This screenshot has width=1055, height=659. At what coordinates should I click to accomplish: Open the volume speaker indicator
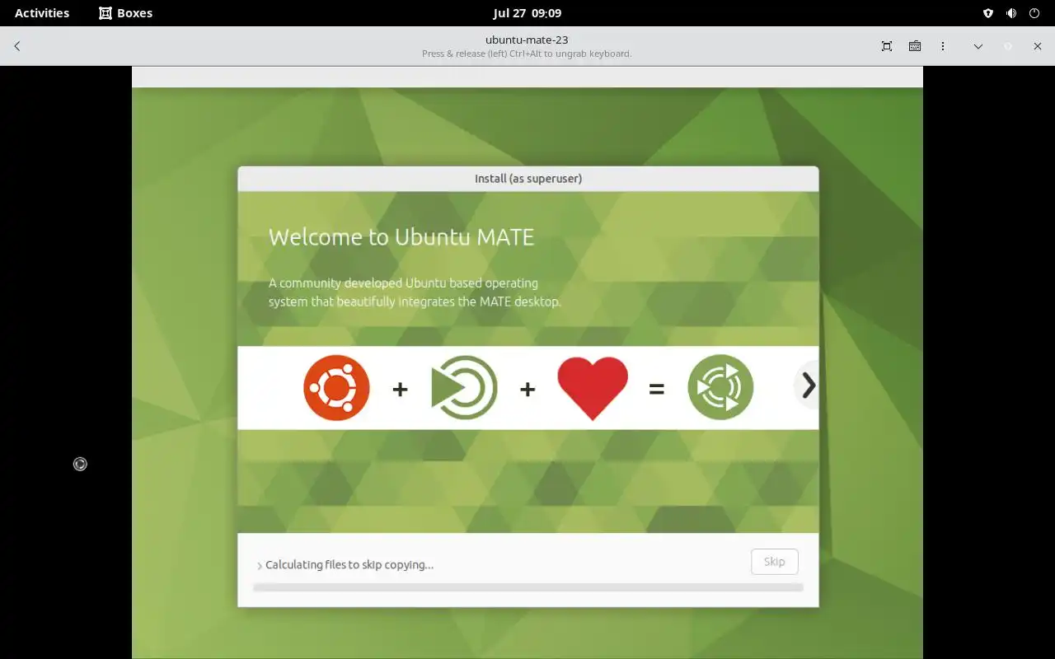click(x=1011, y=13)
